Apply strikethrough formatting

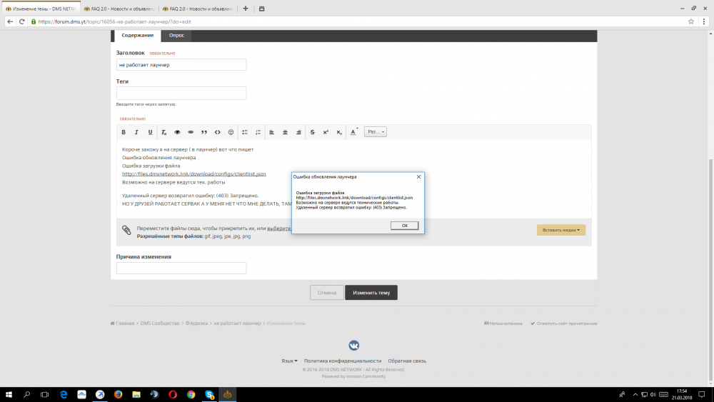pos(312,132)
